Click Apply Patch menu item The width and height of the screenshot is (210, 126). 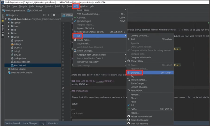pyautogui.click(x=100, y=44)
